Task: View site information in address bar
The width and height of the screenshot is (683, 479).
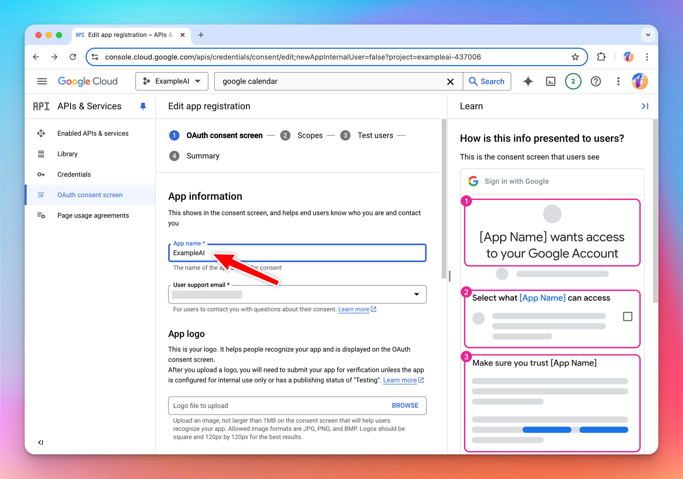Action: point(95,57)
